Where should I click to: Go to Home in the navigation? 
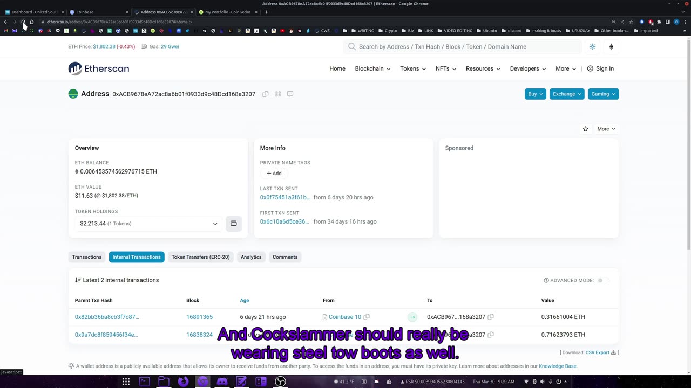pos(337,68)
